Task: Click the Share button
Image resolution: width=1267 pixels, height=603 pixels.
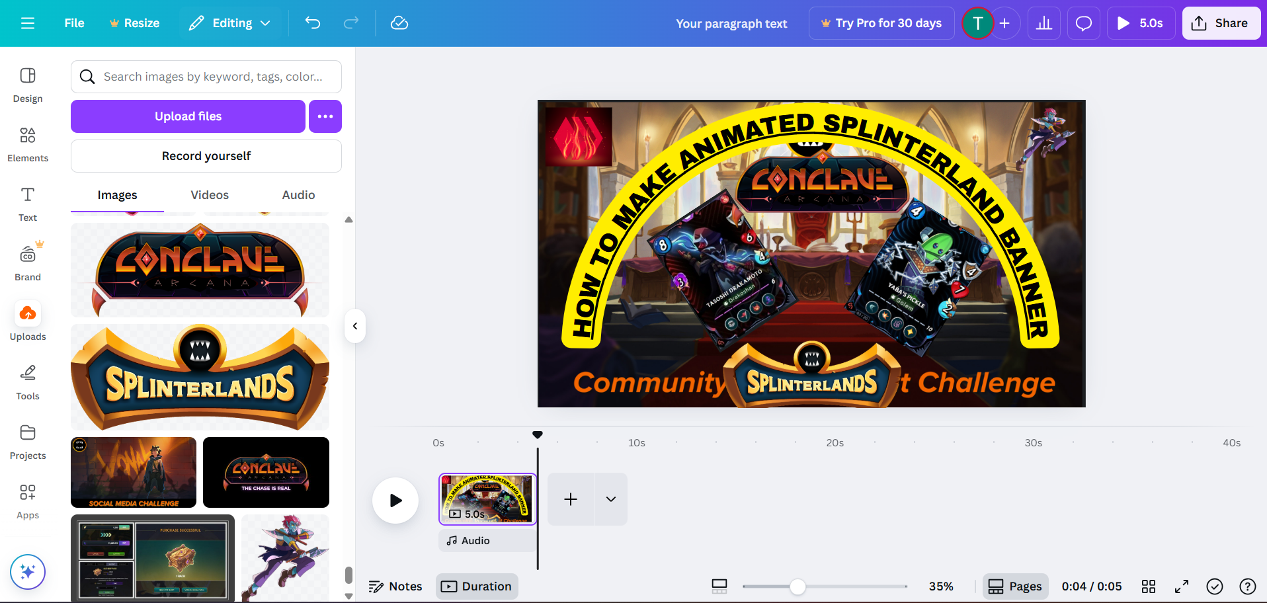Action: (x=1221, y=23)
